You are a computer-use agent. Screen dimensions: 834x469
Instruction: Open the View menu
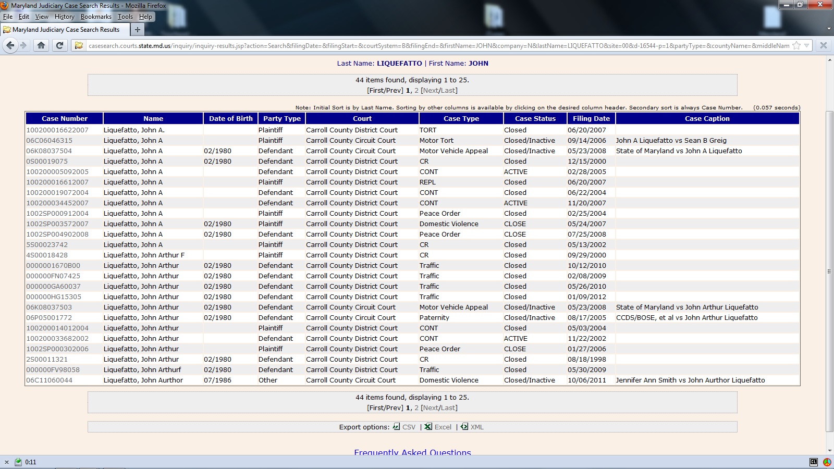(x=42, y=17)
